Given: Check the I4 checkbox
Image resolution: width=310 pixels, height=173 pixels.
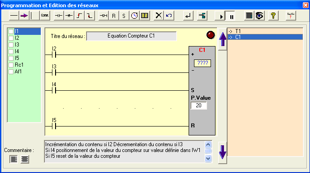Looking at the screenshot, I should point(11,51).
